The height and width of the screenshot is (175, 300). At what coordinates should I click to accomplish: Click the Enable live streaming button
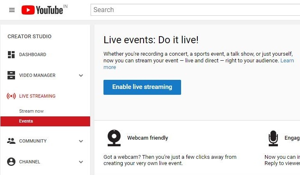142,87
